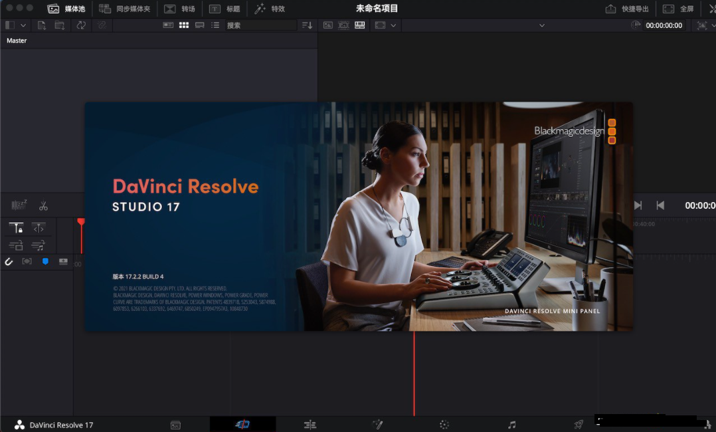The height and width of the screenshot is (432, 716).
Task: Switch to the 标题 titles tab
Action: tap(224, 9)
